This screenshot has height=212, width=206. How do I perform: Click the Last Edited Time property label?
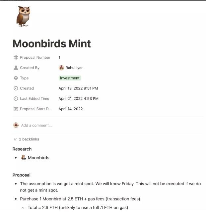[34, 99]
